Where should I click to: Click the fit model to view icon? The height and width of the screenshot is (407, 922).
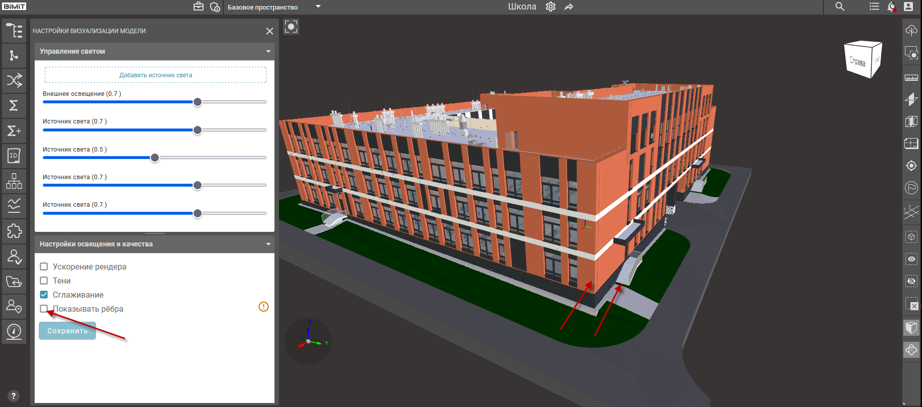point(291,27)
